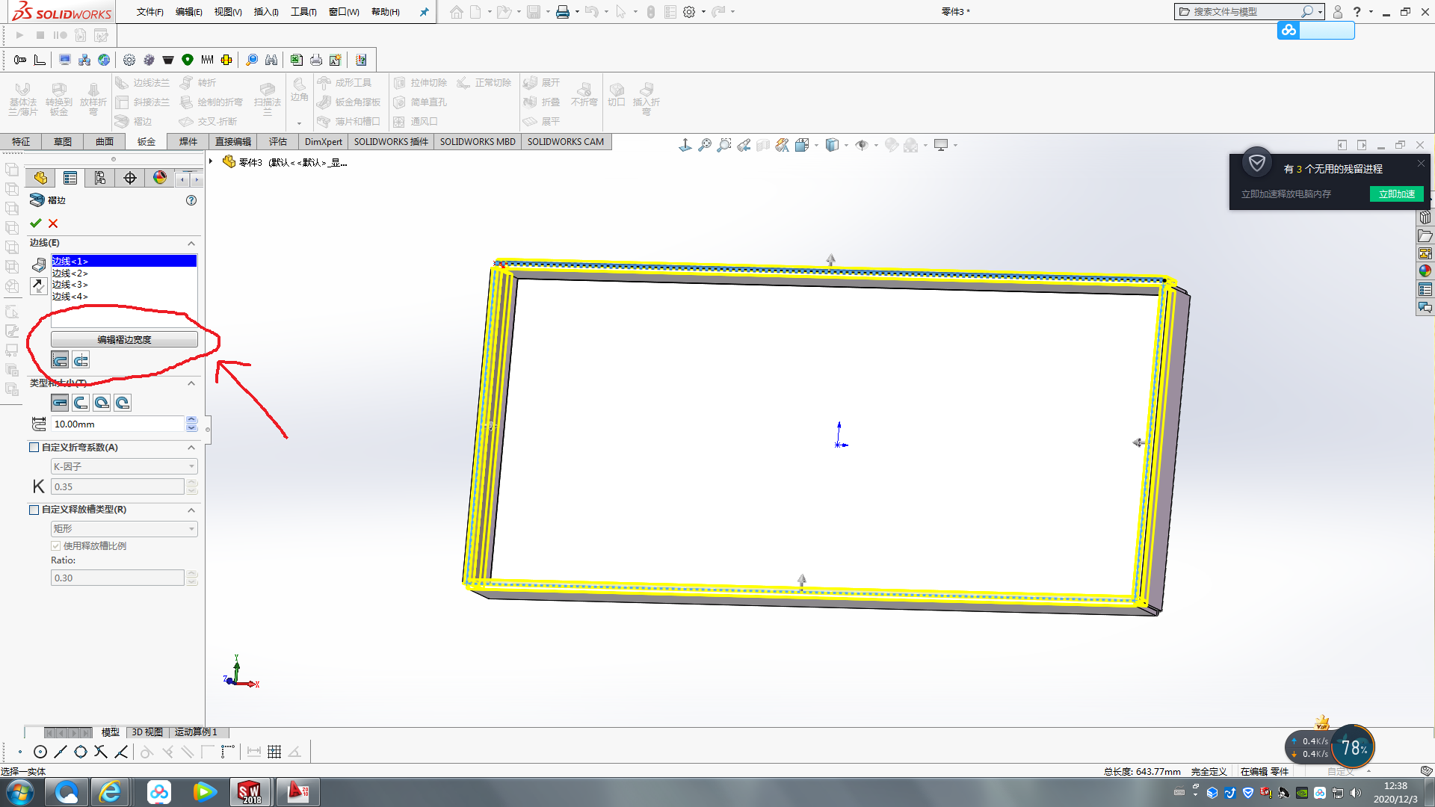Collapse the 自定义折弯系数(A) section
Screen dimensions: 1435x807
click(x=191, y=448)
